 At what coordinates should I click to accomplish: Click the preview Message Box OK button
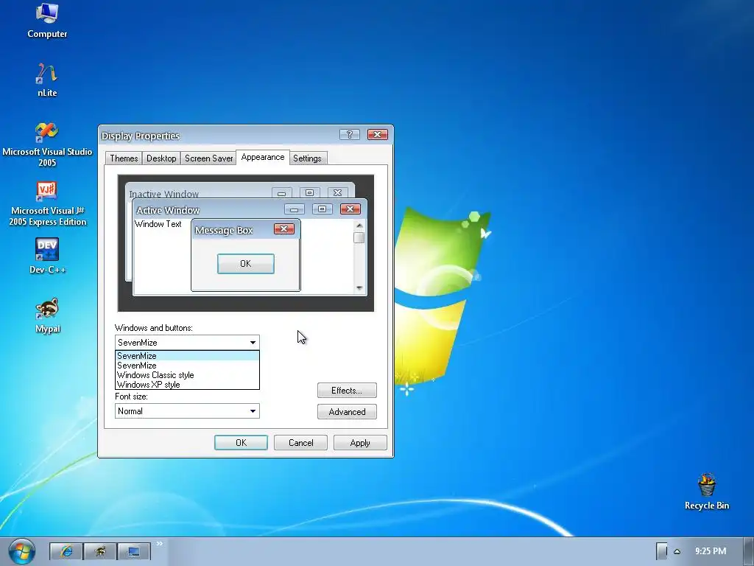246,264
